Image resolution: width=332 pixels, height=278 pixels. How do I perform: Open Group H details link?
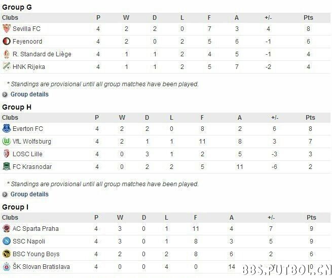[x=29, y=194]
